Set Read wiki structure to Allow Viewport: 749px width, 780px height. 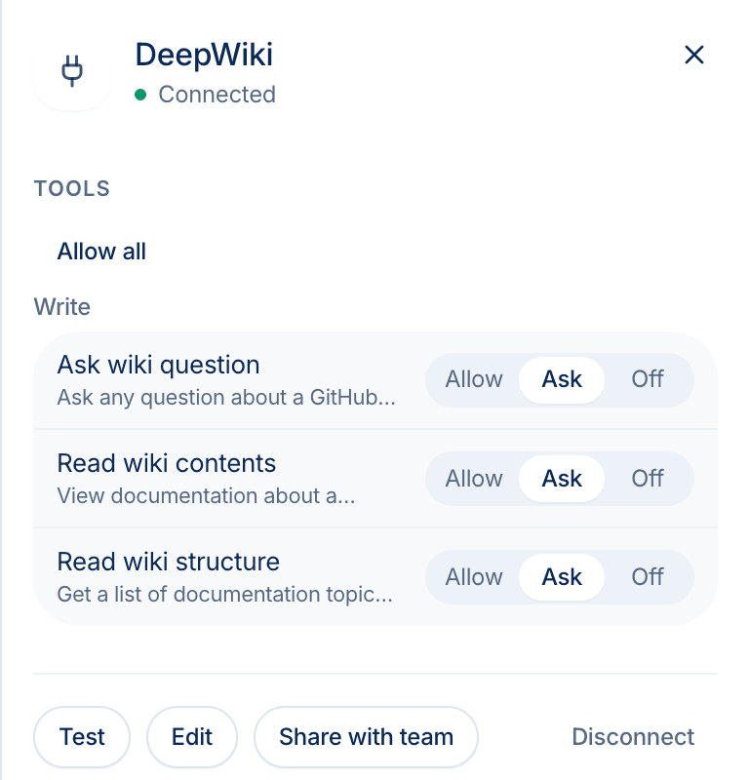point(474,577)
